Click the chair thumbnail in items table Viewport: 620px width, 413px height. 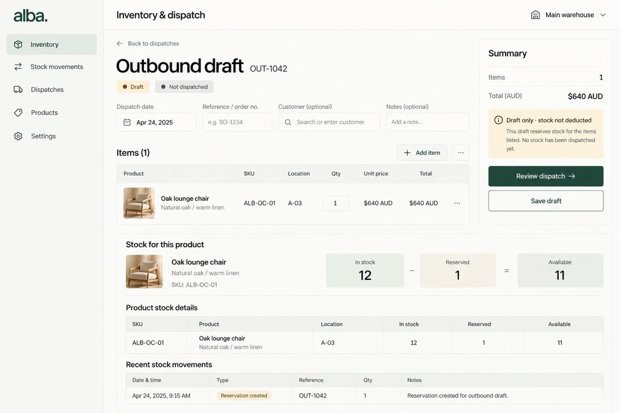139,203
